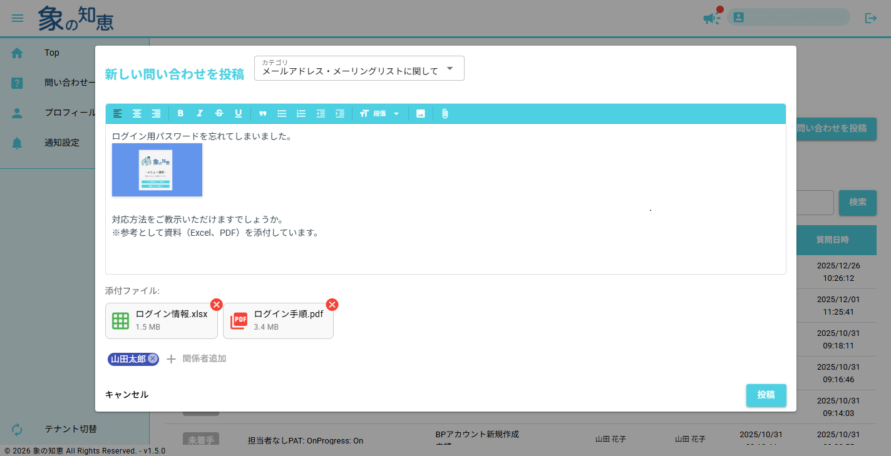Screen dimensions: 891x456
Task: Delete the ログイン手順.pdf attachment
Action: point(332,305)
